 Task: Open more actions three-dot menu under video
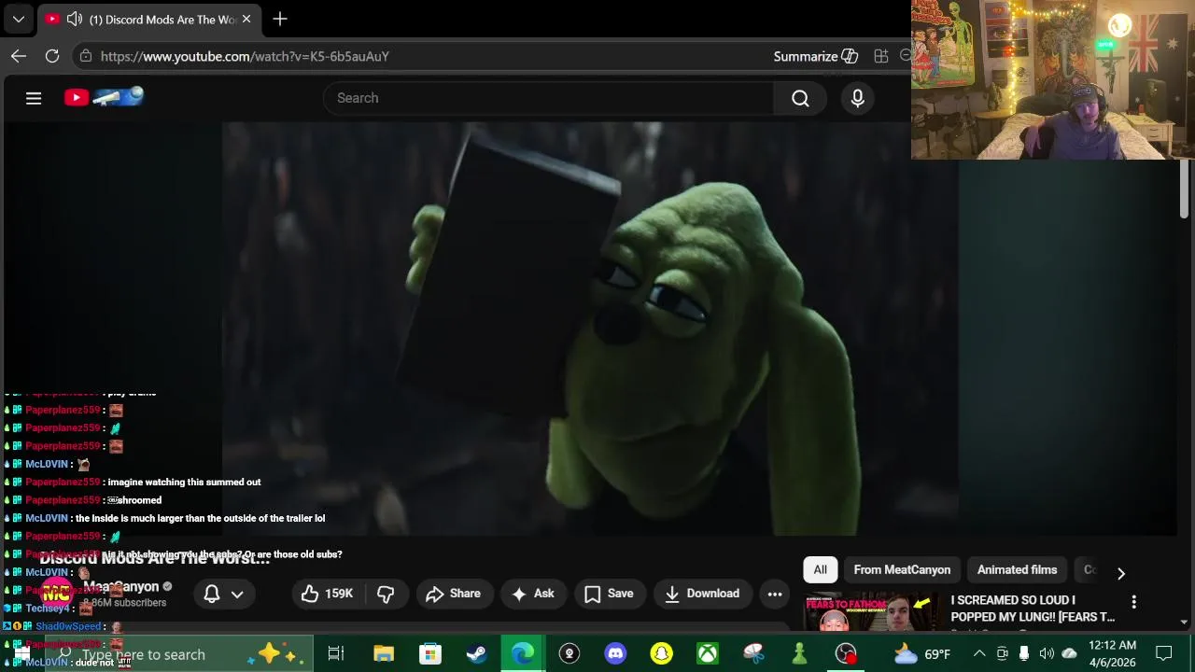coord(775,594)
